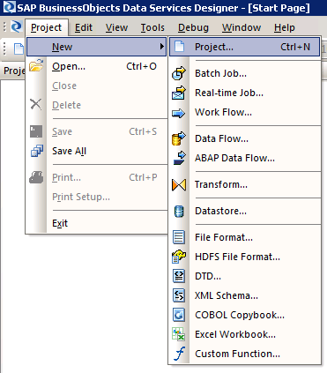Open the Tools menu
Viewport: 327px width, 373px height.
pyautogui.click(x=152, y=27)
